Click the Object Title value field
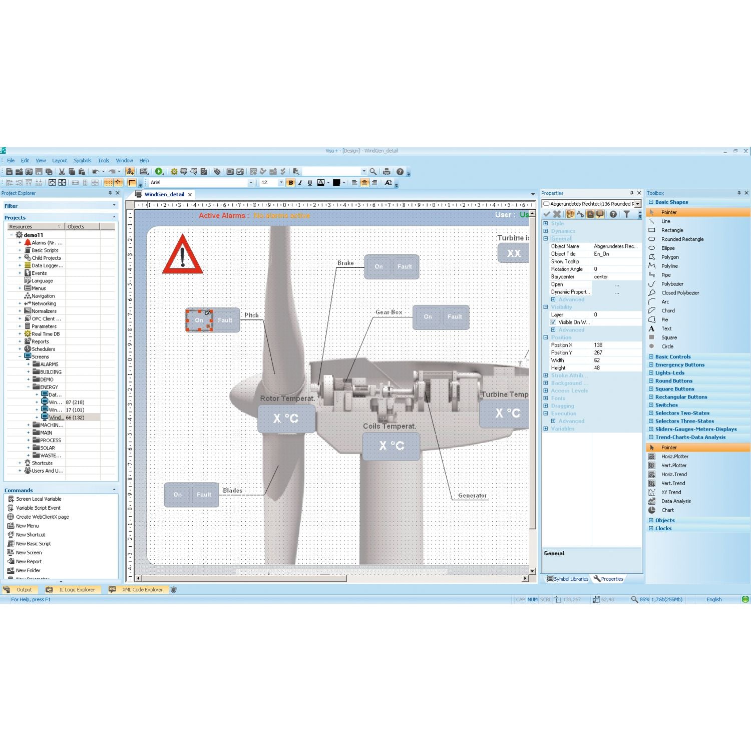Viewport: 751px width, 751px height. click(x=616, y=254)
